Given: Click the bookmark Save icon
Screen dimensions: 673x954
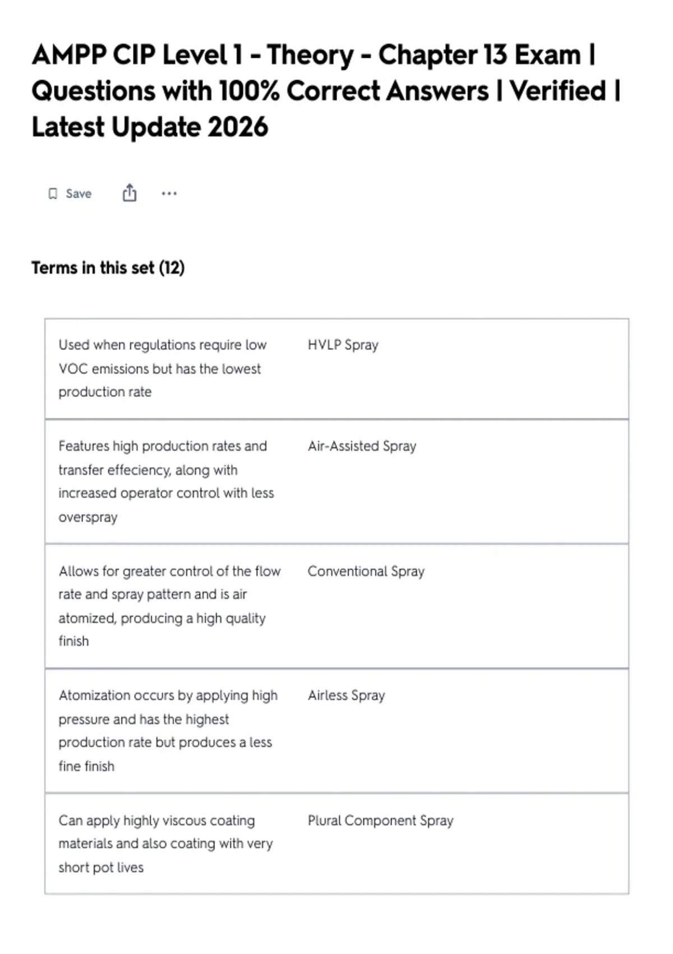Looking at the screenshot, I should click(53, 194).
